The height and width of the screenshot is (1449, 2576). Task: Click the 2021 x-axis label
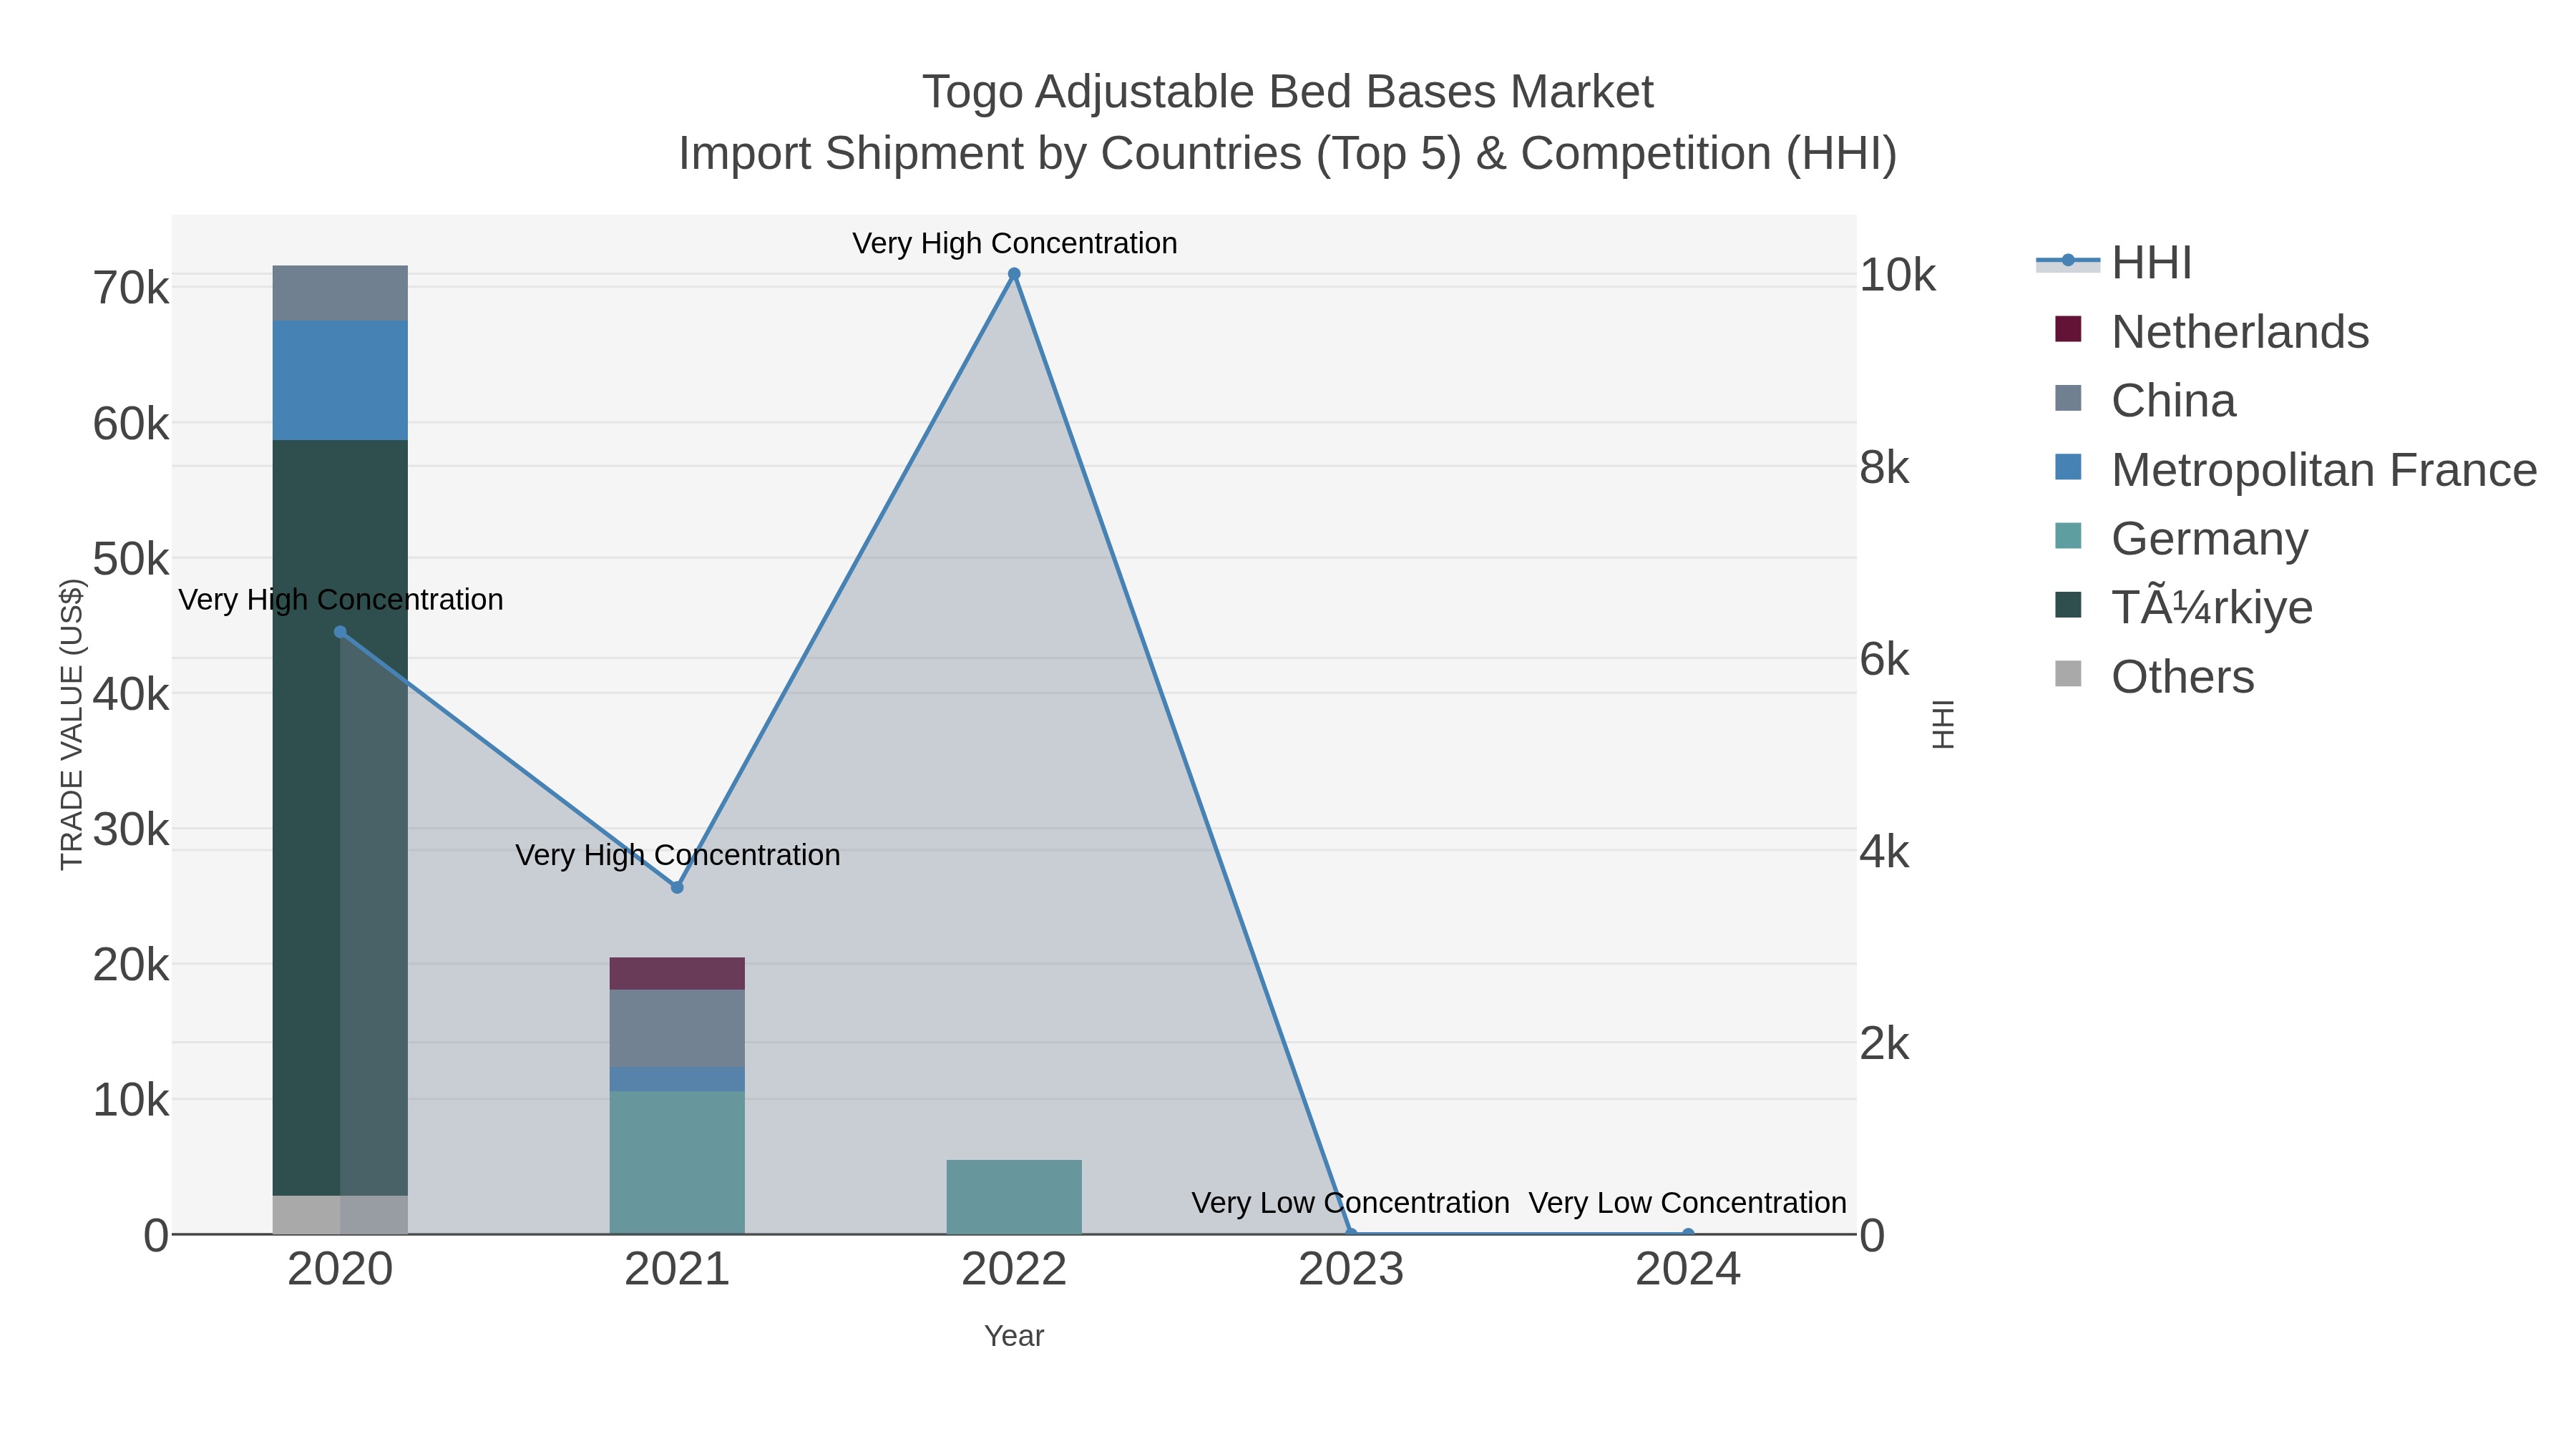click(x=677, y=1270)
